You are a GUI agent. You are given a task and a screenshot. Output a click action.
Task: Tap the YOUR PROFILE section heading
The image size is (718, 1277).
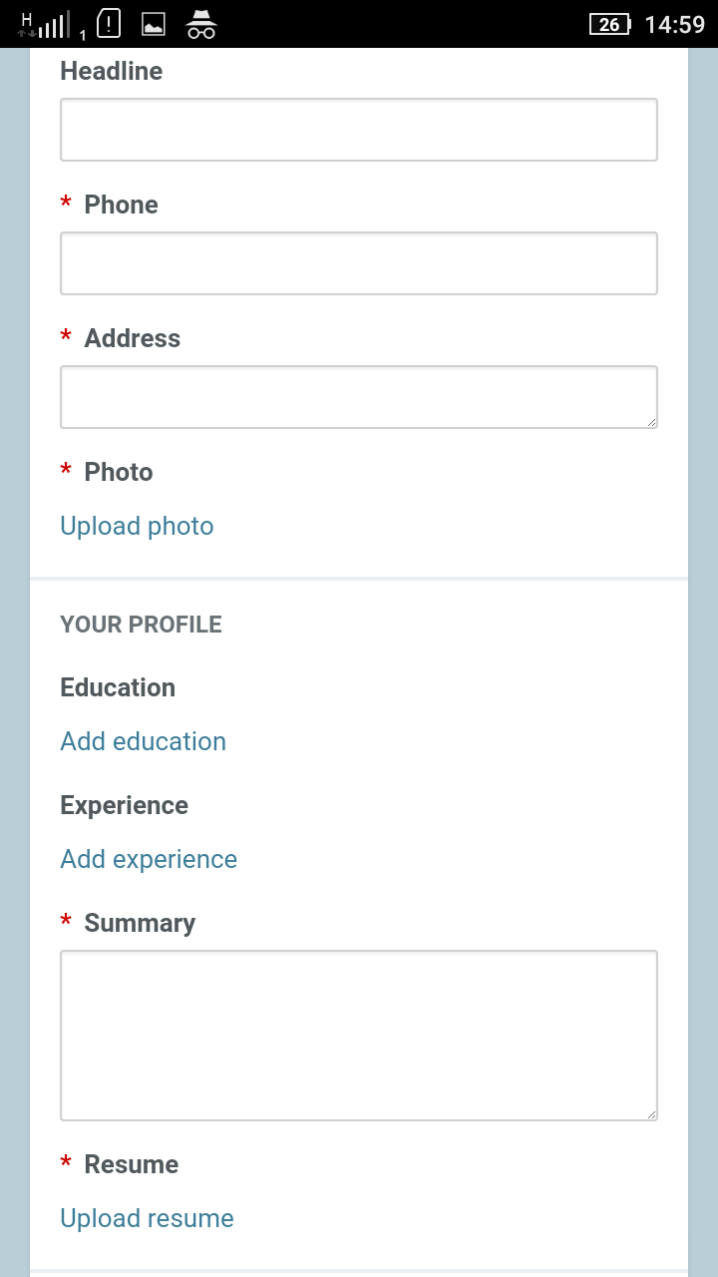[141, 625]
